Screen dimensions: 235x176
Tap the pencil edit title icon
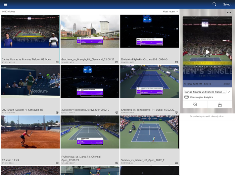[x=229, y=92]
